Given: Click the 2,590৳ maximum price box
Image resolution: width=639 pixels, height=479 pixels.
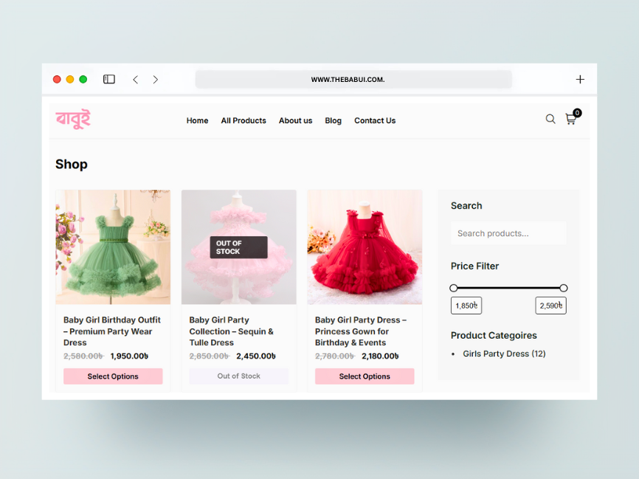Looking at the screenshot, I should [x=551, y=306].
